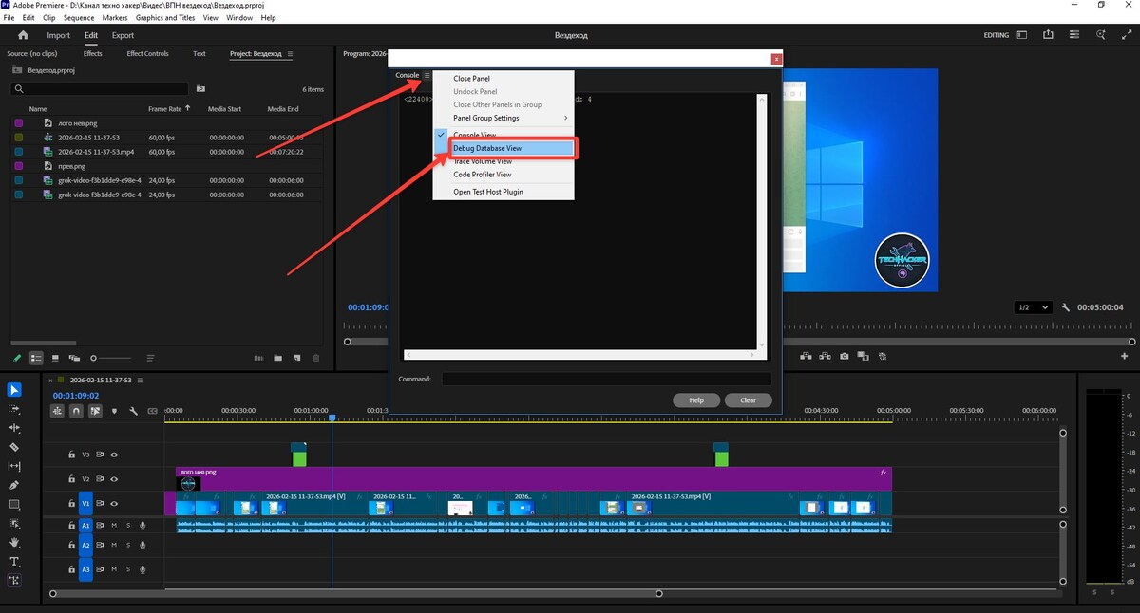This screenshot has height=613, width=1140.
Task: Open the Sequence menu in menu bar
Action: pos(79,18)
